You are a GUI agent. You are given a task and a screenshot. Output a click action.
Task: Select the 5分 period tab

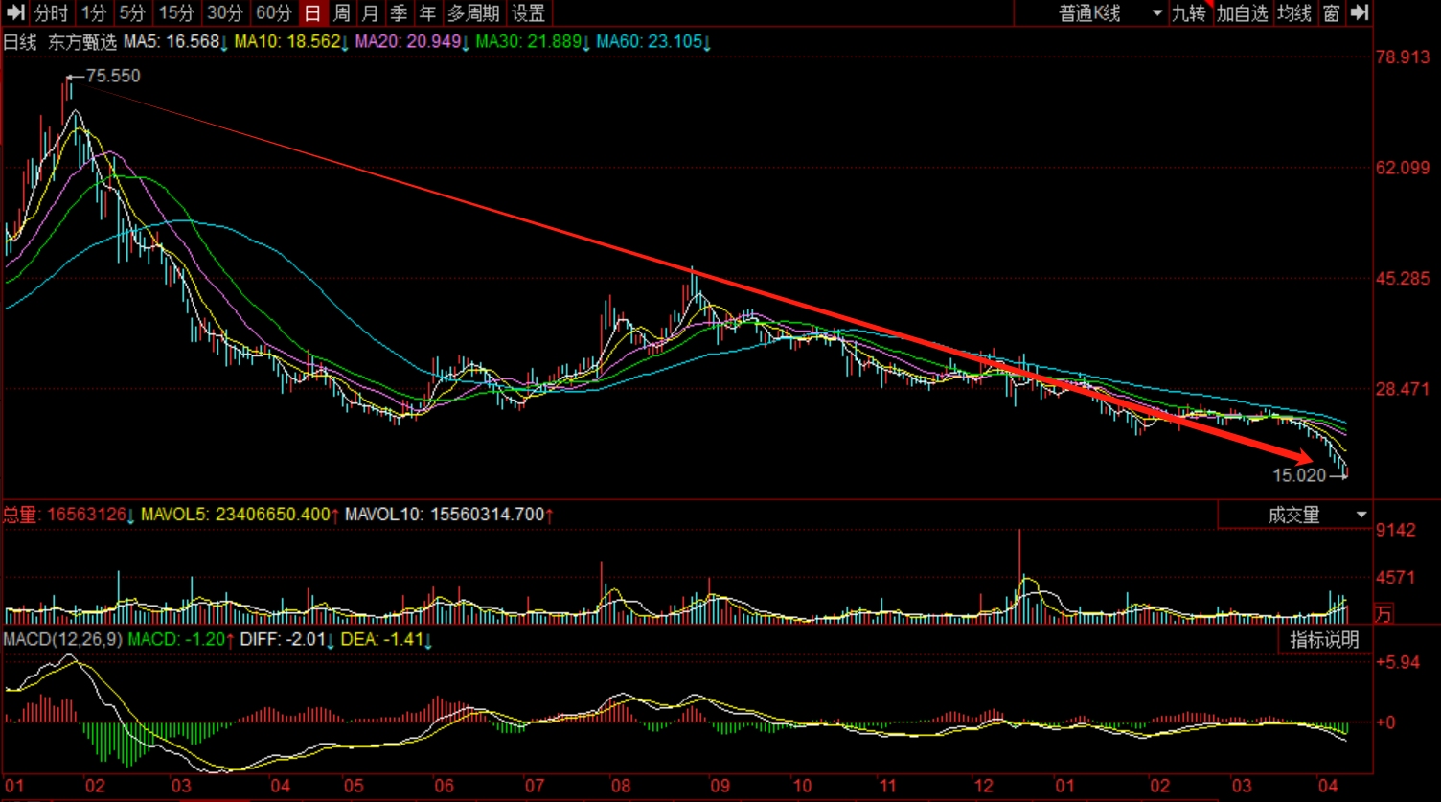point(131,13)
